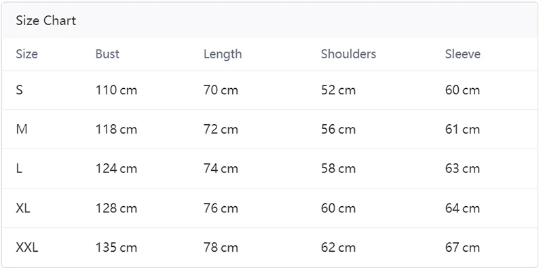Select the 58 cm shoulders cell
Viewport: 543px width, 272px height.
(x=338, y=168)
